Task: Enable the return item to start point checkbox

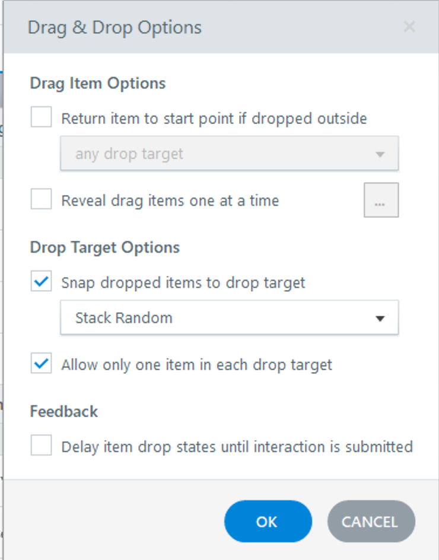Action: pyautogui.click(x=42, y=117)
